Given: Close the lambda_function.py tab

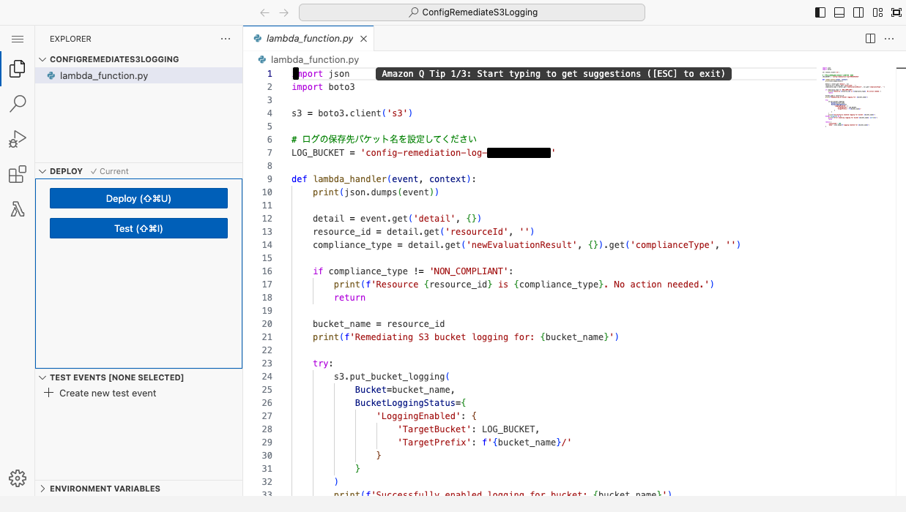Looking at the screenshot, I should (365, 39).
